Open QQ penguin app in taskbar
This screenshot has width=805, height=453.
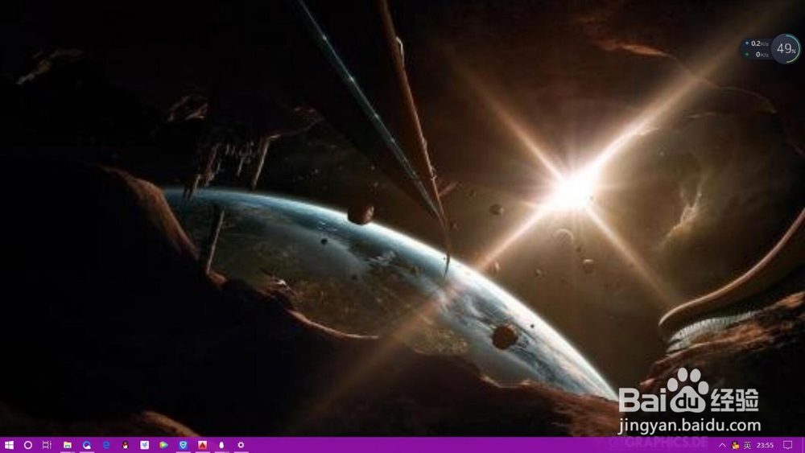coord(126,445)
